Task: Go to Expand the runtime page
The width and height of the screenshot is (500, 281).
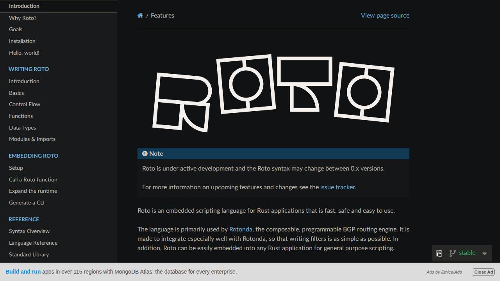Action: click(x=59, y=191)
